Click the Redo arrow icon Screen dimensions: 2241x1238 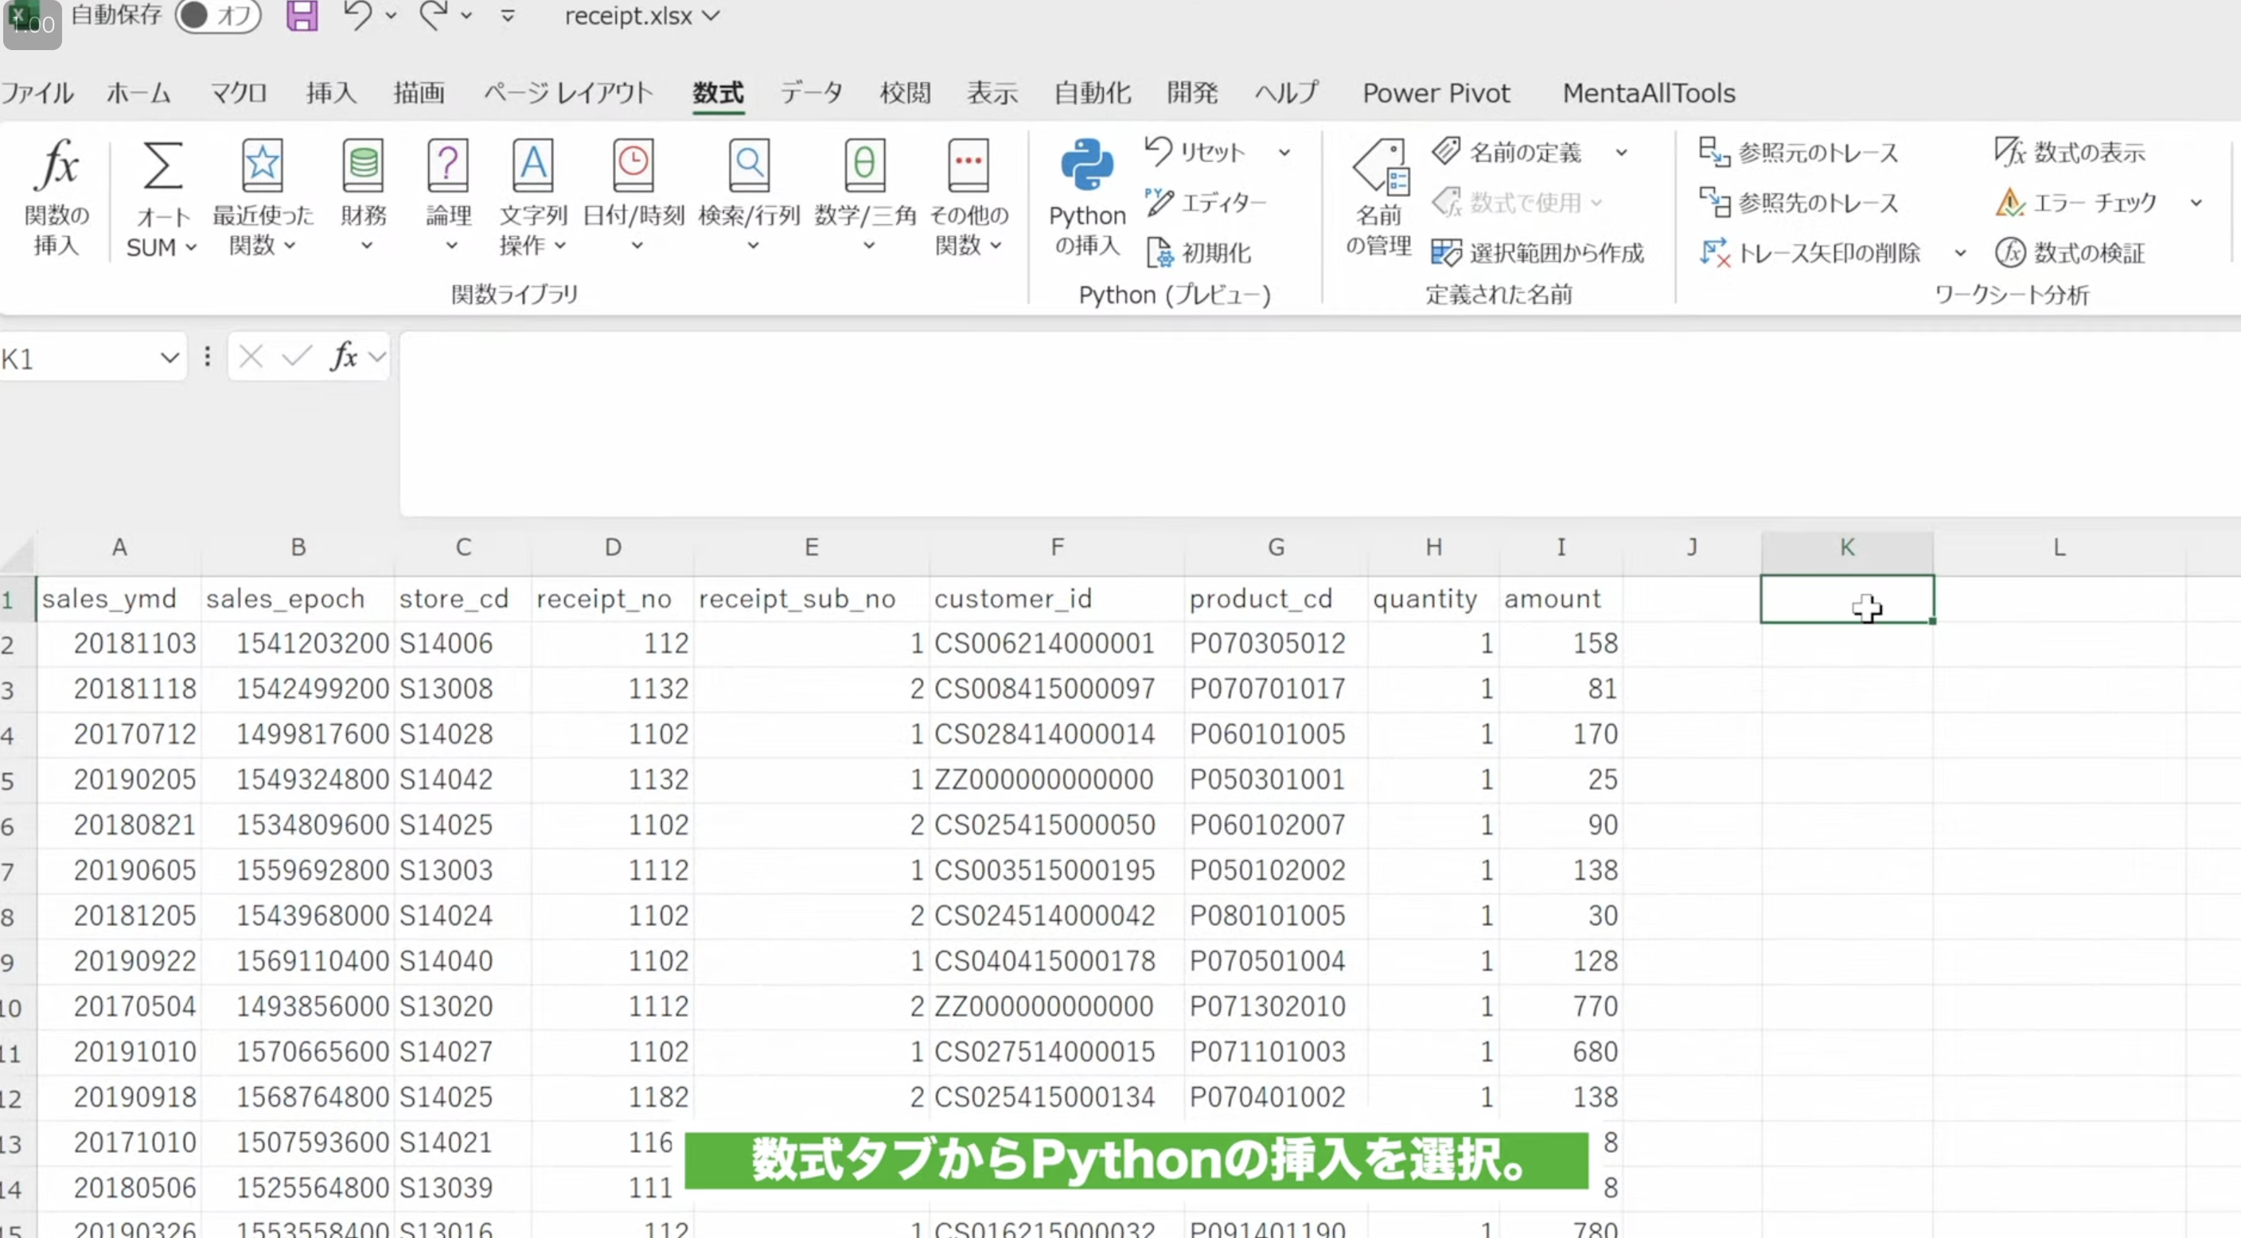point(432,15)
